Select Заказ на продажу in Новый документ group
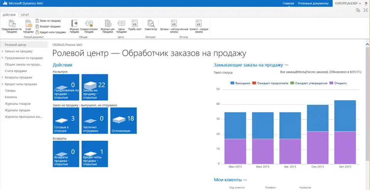This screenshot has width=370, height=190. tap(50, 20)
